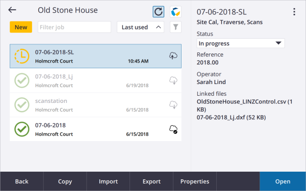Image resolution: width=306 pixels, height=191 pixels.
Task: Refresh the job list with the circular arrow icon
Action: (x=158, y=12)
